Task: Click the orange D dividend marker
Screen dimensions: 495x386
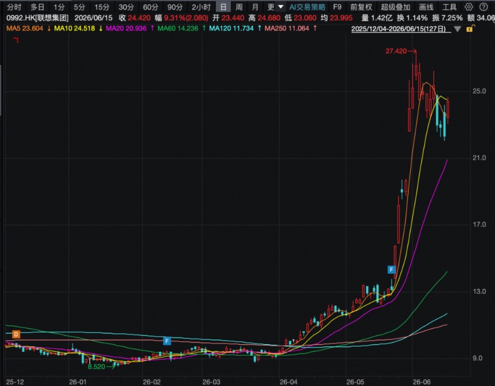Action: tap(16, 334)
